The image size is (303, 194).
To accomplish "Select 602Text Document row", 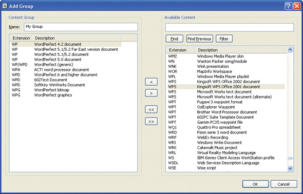I will pos(66,80).
